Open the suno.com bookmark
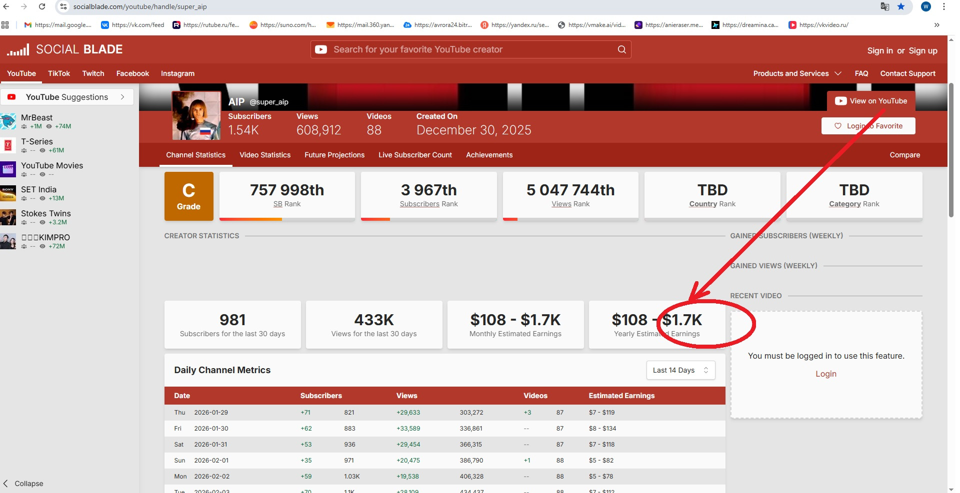 point(283,25)
